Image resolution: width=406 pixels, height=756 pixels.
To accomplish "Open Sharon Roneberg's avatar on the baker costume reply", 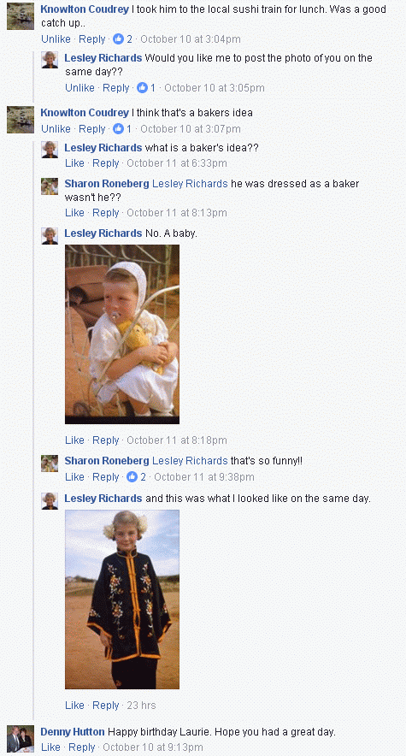I will point(50,186).
